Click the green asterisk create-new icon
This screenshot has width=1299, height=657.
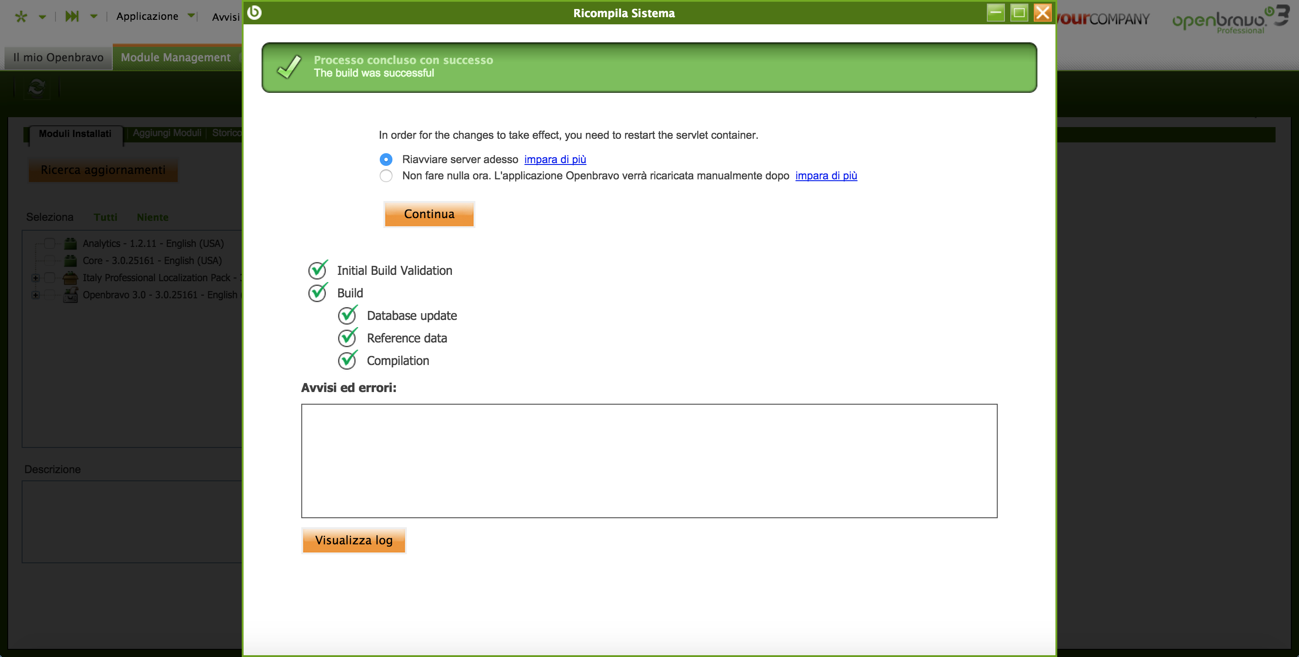(21, 17)
